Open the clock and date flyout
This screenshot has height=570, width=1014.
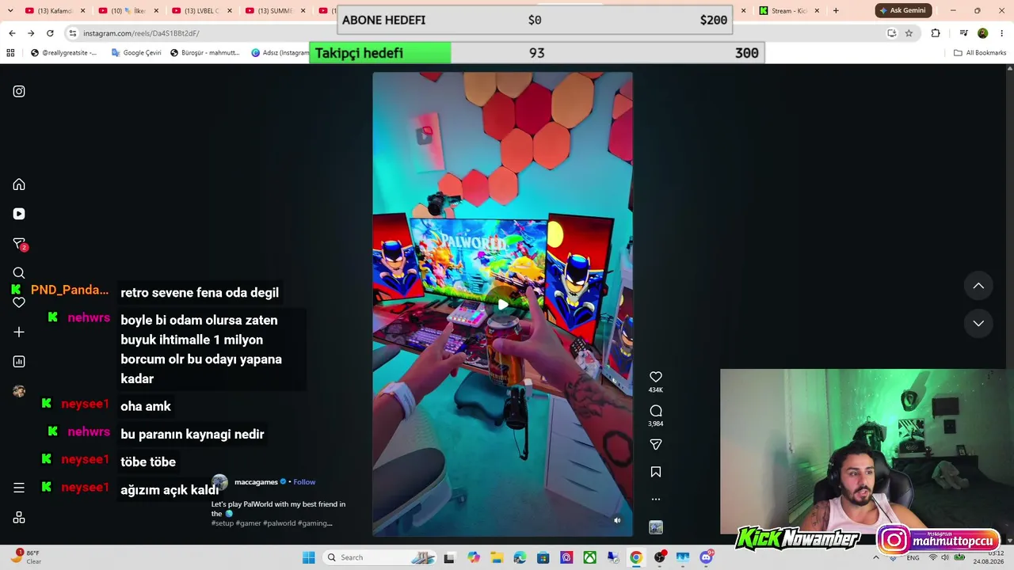989,557
